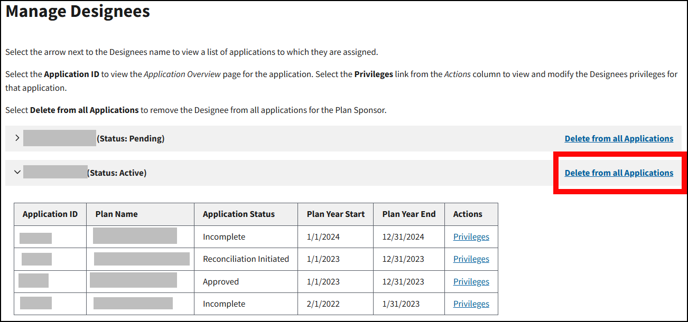
Task: Click the Plan Year Start column header
Action: 336,214
